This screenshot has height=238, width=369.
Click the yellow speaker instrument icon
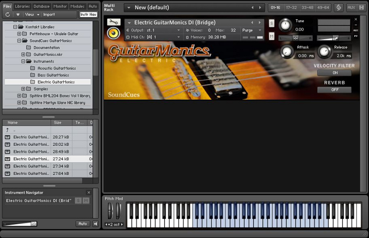(x=113, y=33)
